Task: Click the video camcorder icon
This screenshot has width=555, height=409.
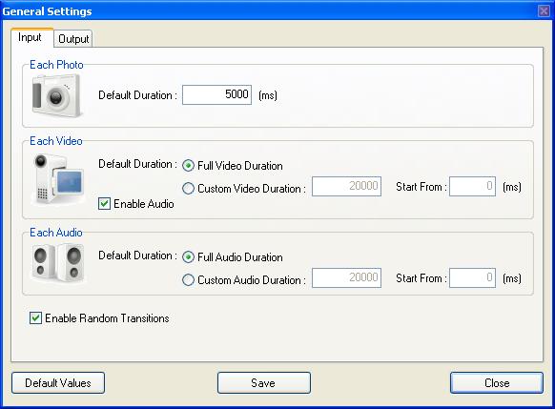Action: coord(58,180)
